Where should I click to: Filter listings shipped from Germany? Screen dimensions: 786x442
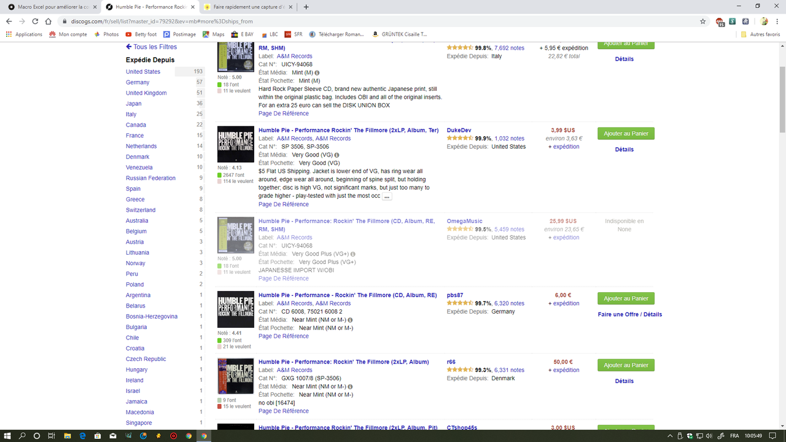click(x=138, y=82)
